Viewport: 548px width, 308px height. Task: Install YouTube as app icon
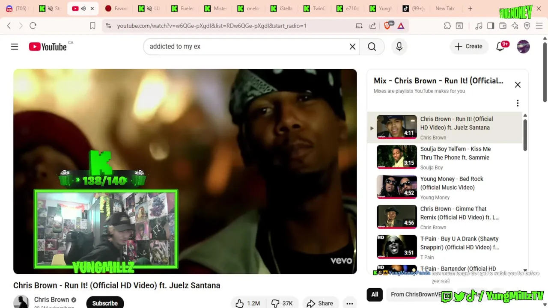pos(359,26)
